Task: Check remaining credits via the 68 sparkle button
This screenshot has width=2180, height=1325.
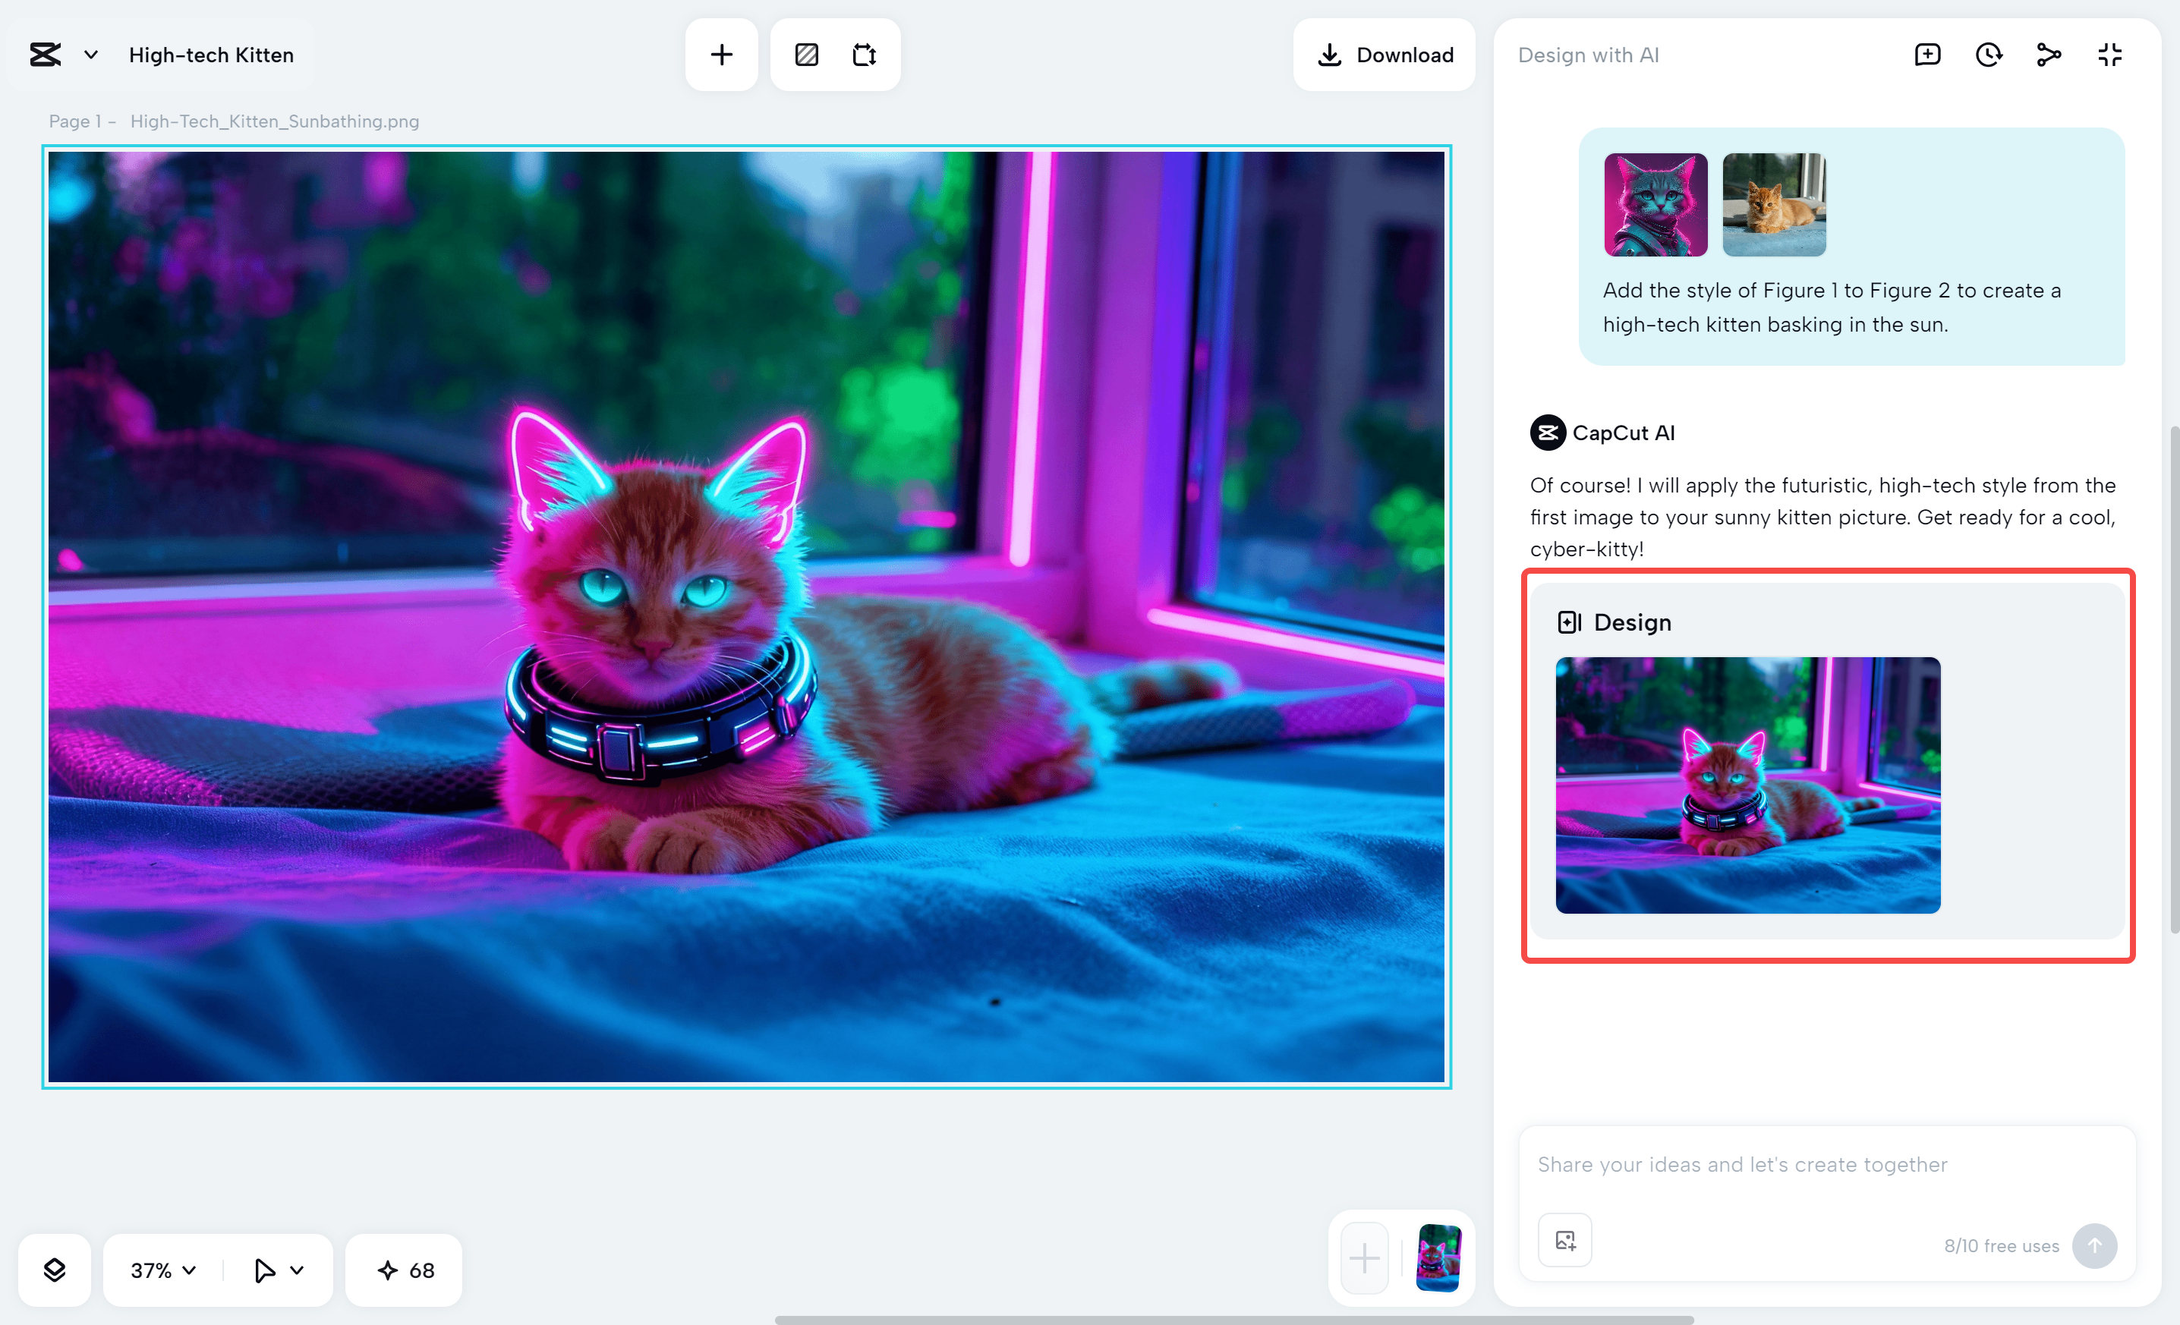Action: 402,1270
